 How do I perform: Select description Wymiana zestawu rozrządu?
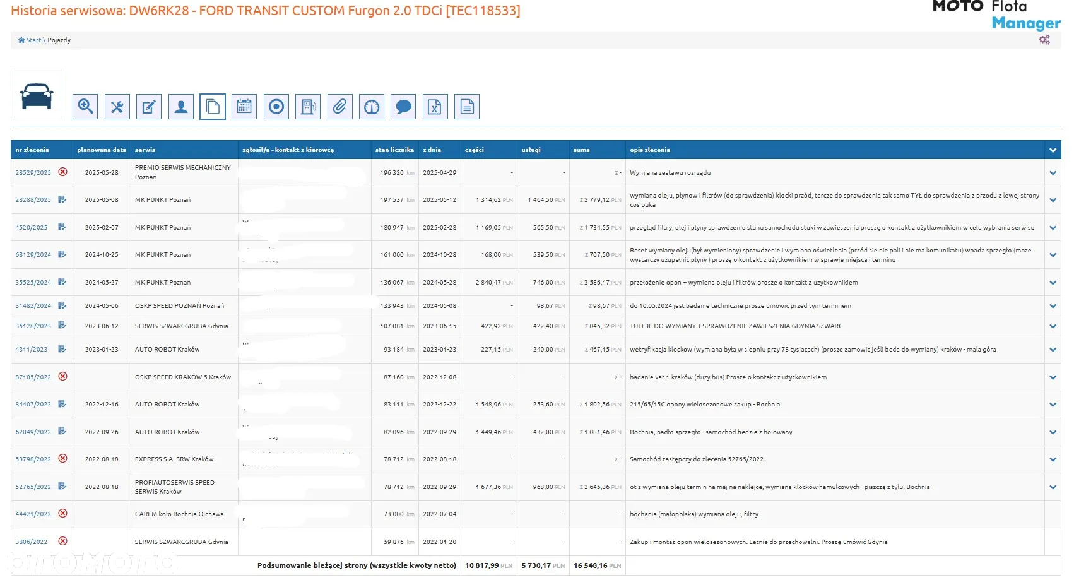(x=670, y=173)
